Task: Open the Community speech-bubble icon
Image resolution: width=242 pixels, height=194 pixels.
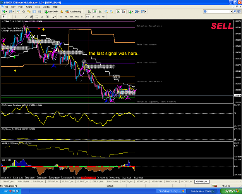Action: pyautogui.click(x=239, y=12)
